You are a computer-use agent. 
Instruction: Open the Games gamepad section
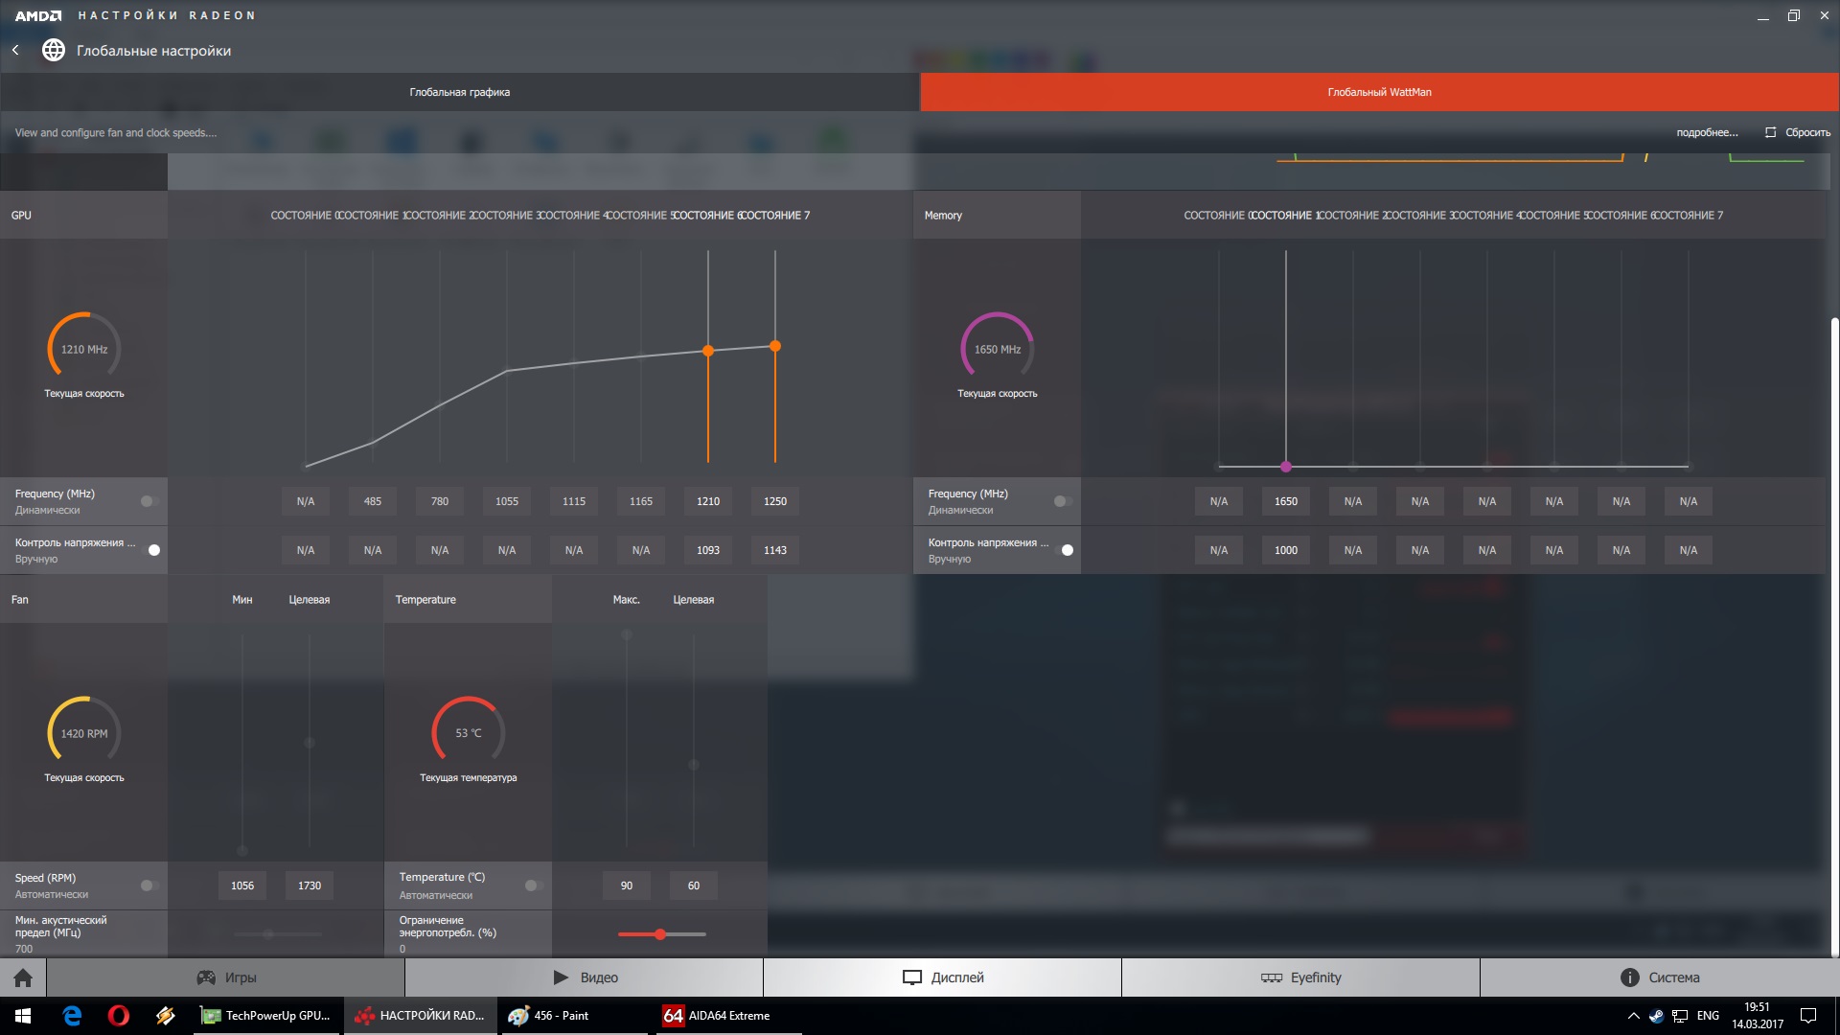click(x=226, y=977)
